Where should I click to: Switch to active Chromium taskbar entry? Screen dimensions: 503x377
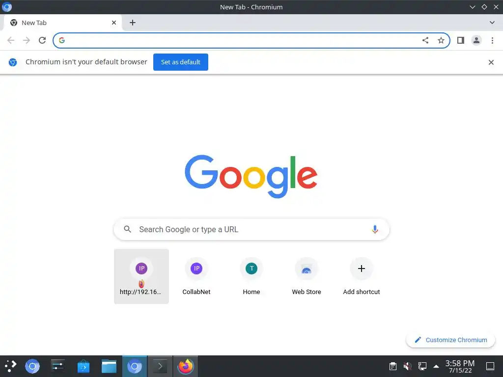(x=135, y=366)
